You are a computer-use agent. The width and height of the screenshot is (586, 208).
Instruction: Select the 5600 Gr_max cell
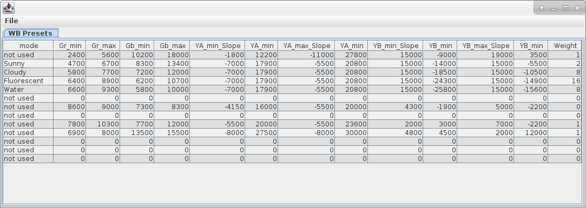coord(103,55)
